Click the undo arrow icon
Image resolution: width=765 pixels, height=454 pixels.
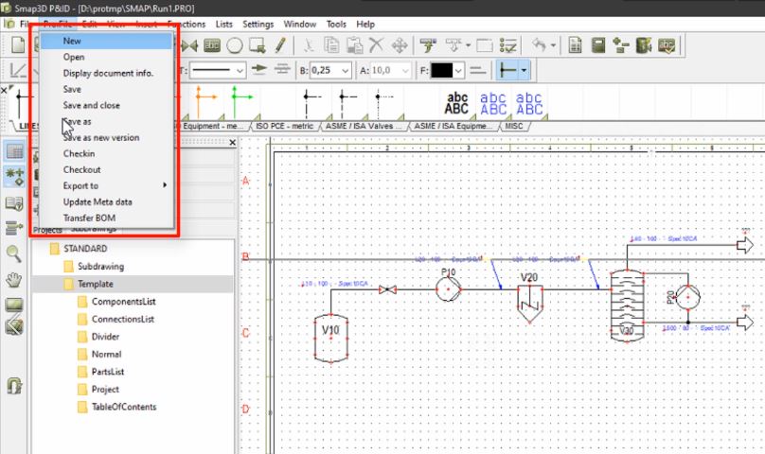pyautogui.click(x=539, y=44)
